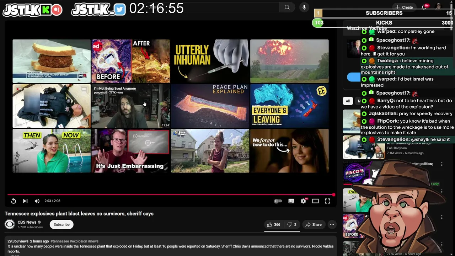Select the All filter chip
Screen dimensions: 455x256
(348, 101)
